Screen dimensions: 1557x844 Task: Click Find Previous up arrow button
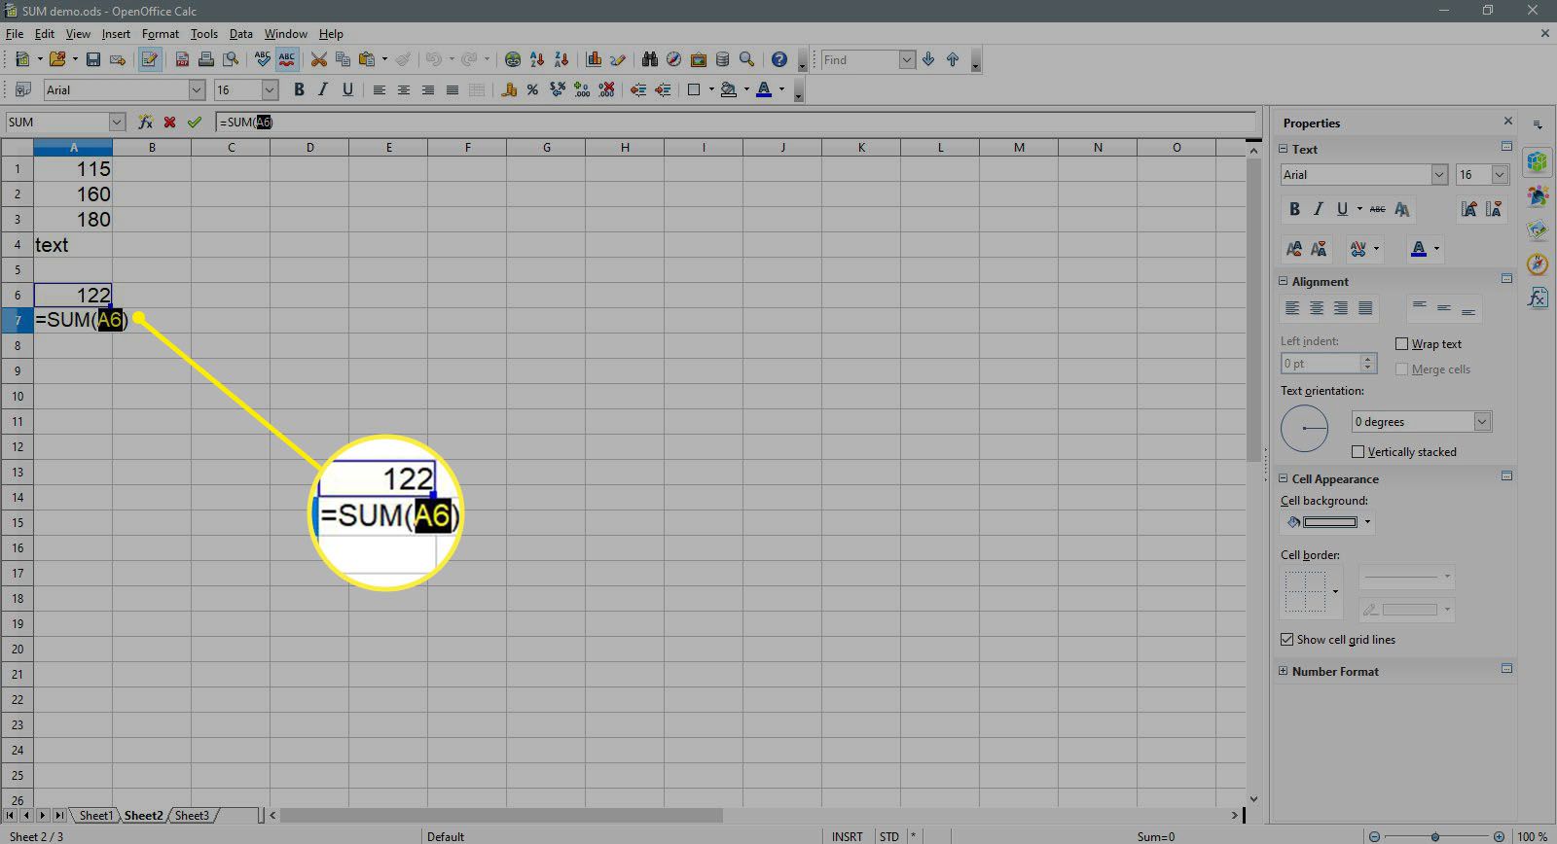[x=953, y=60]
